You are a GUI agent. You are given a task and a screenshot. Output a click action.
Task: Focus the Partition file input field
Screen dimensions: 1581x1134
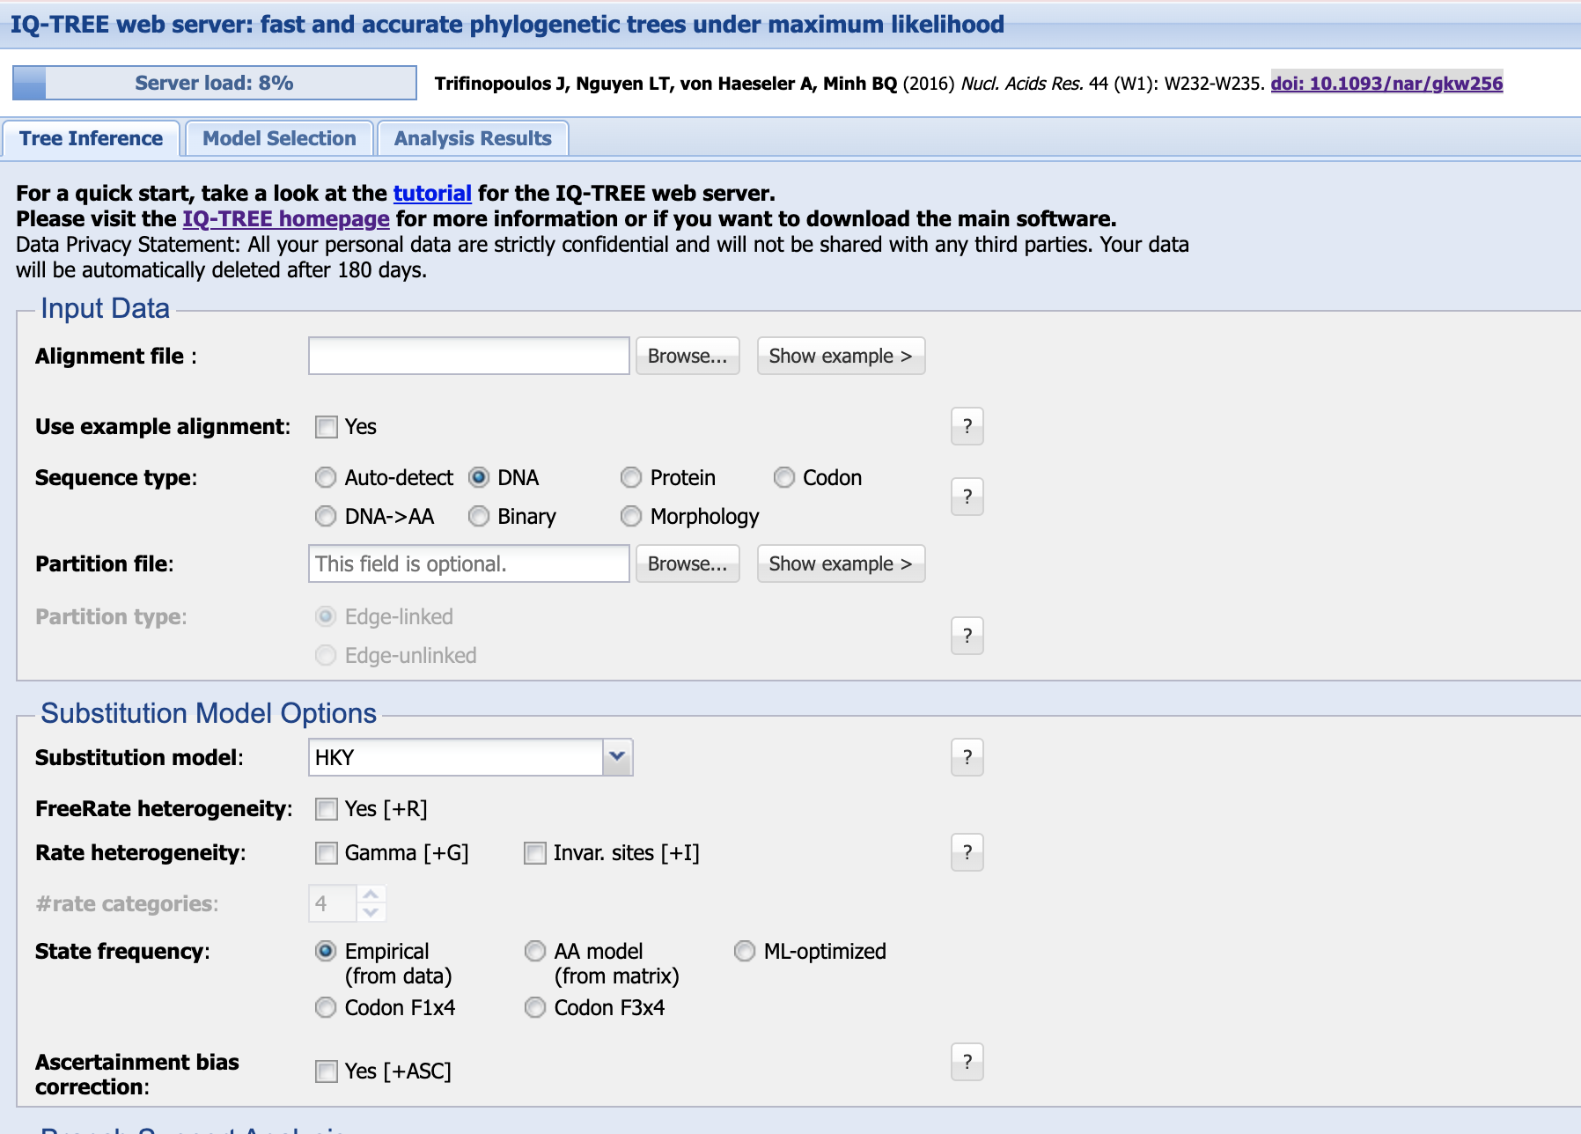(468, 563)
